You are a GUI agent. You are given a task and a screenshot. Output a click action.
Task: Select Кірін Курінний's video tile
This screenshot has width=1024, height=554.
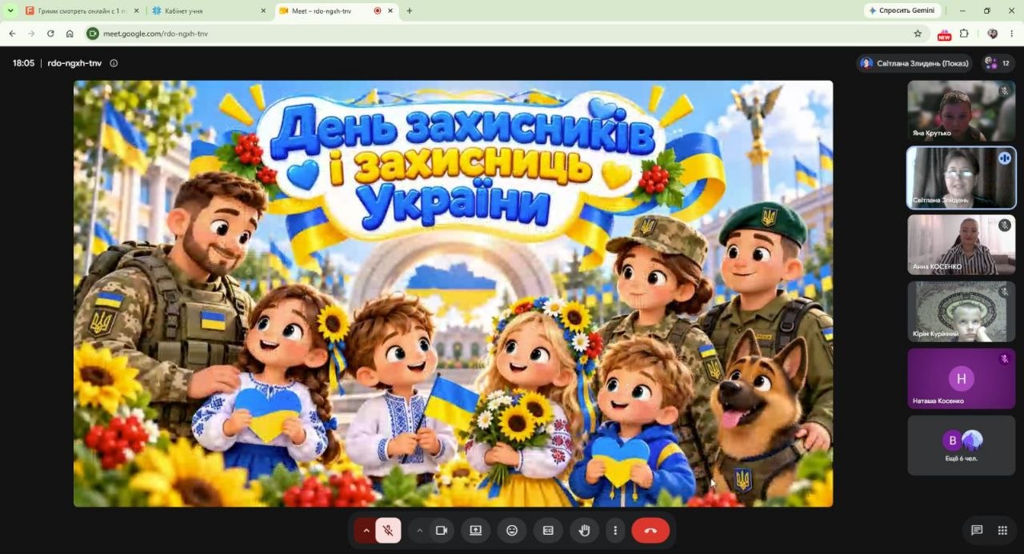961,312
